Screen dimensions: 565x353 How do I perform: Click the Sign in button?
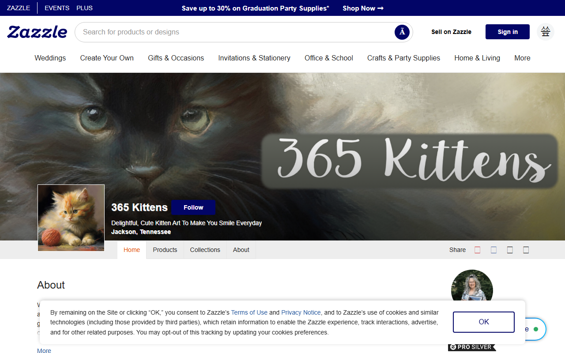508,32
